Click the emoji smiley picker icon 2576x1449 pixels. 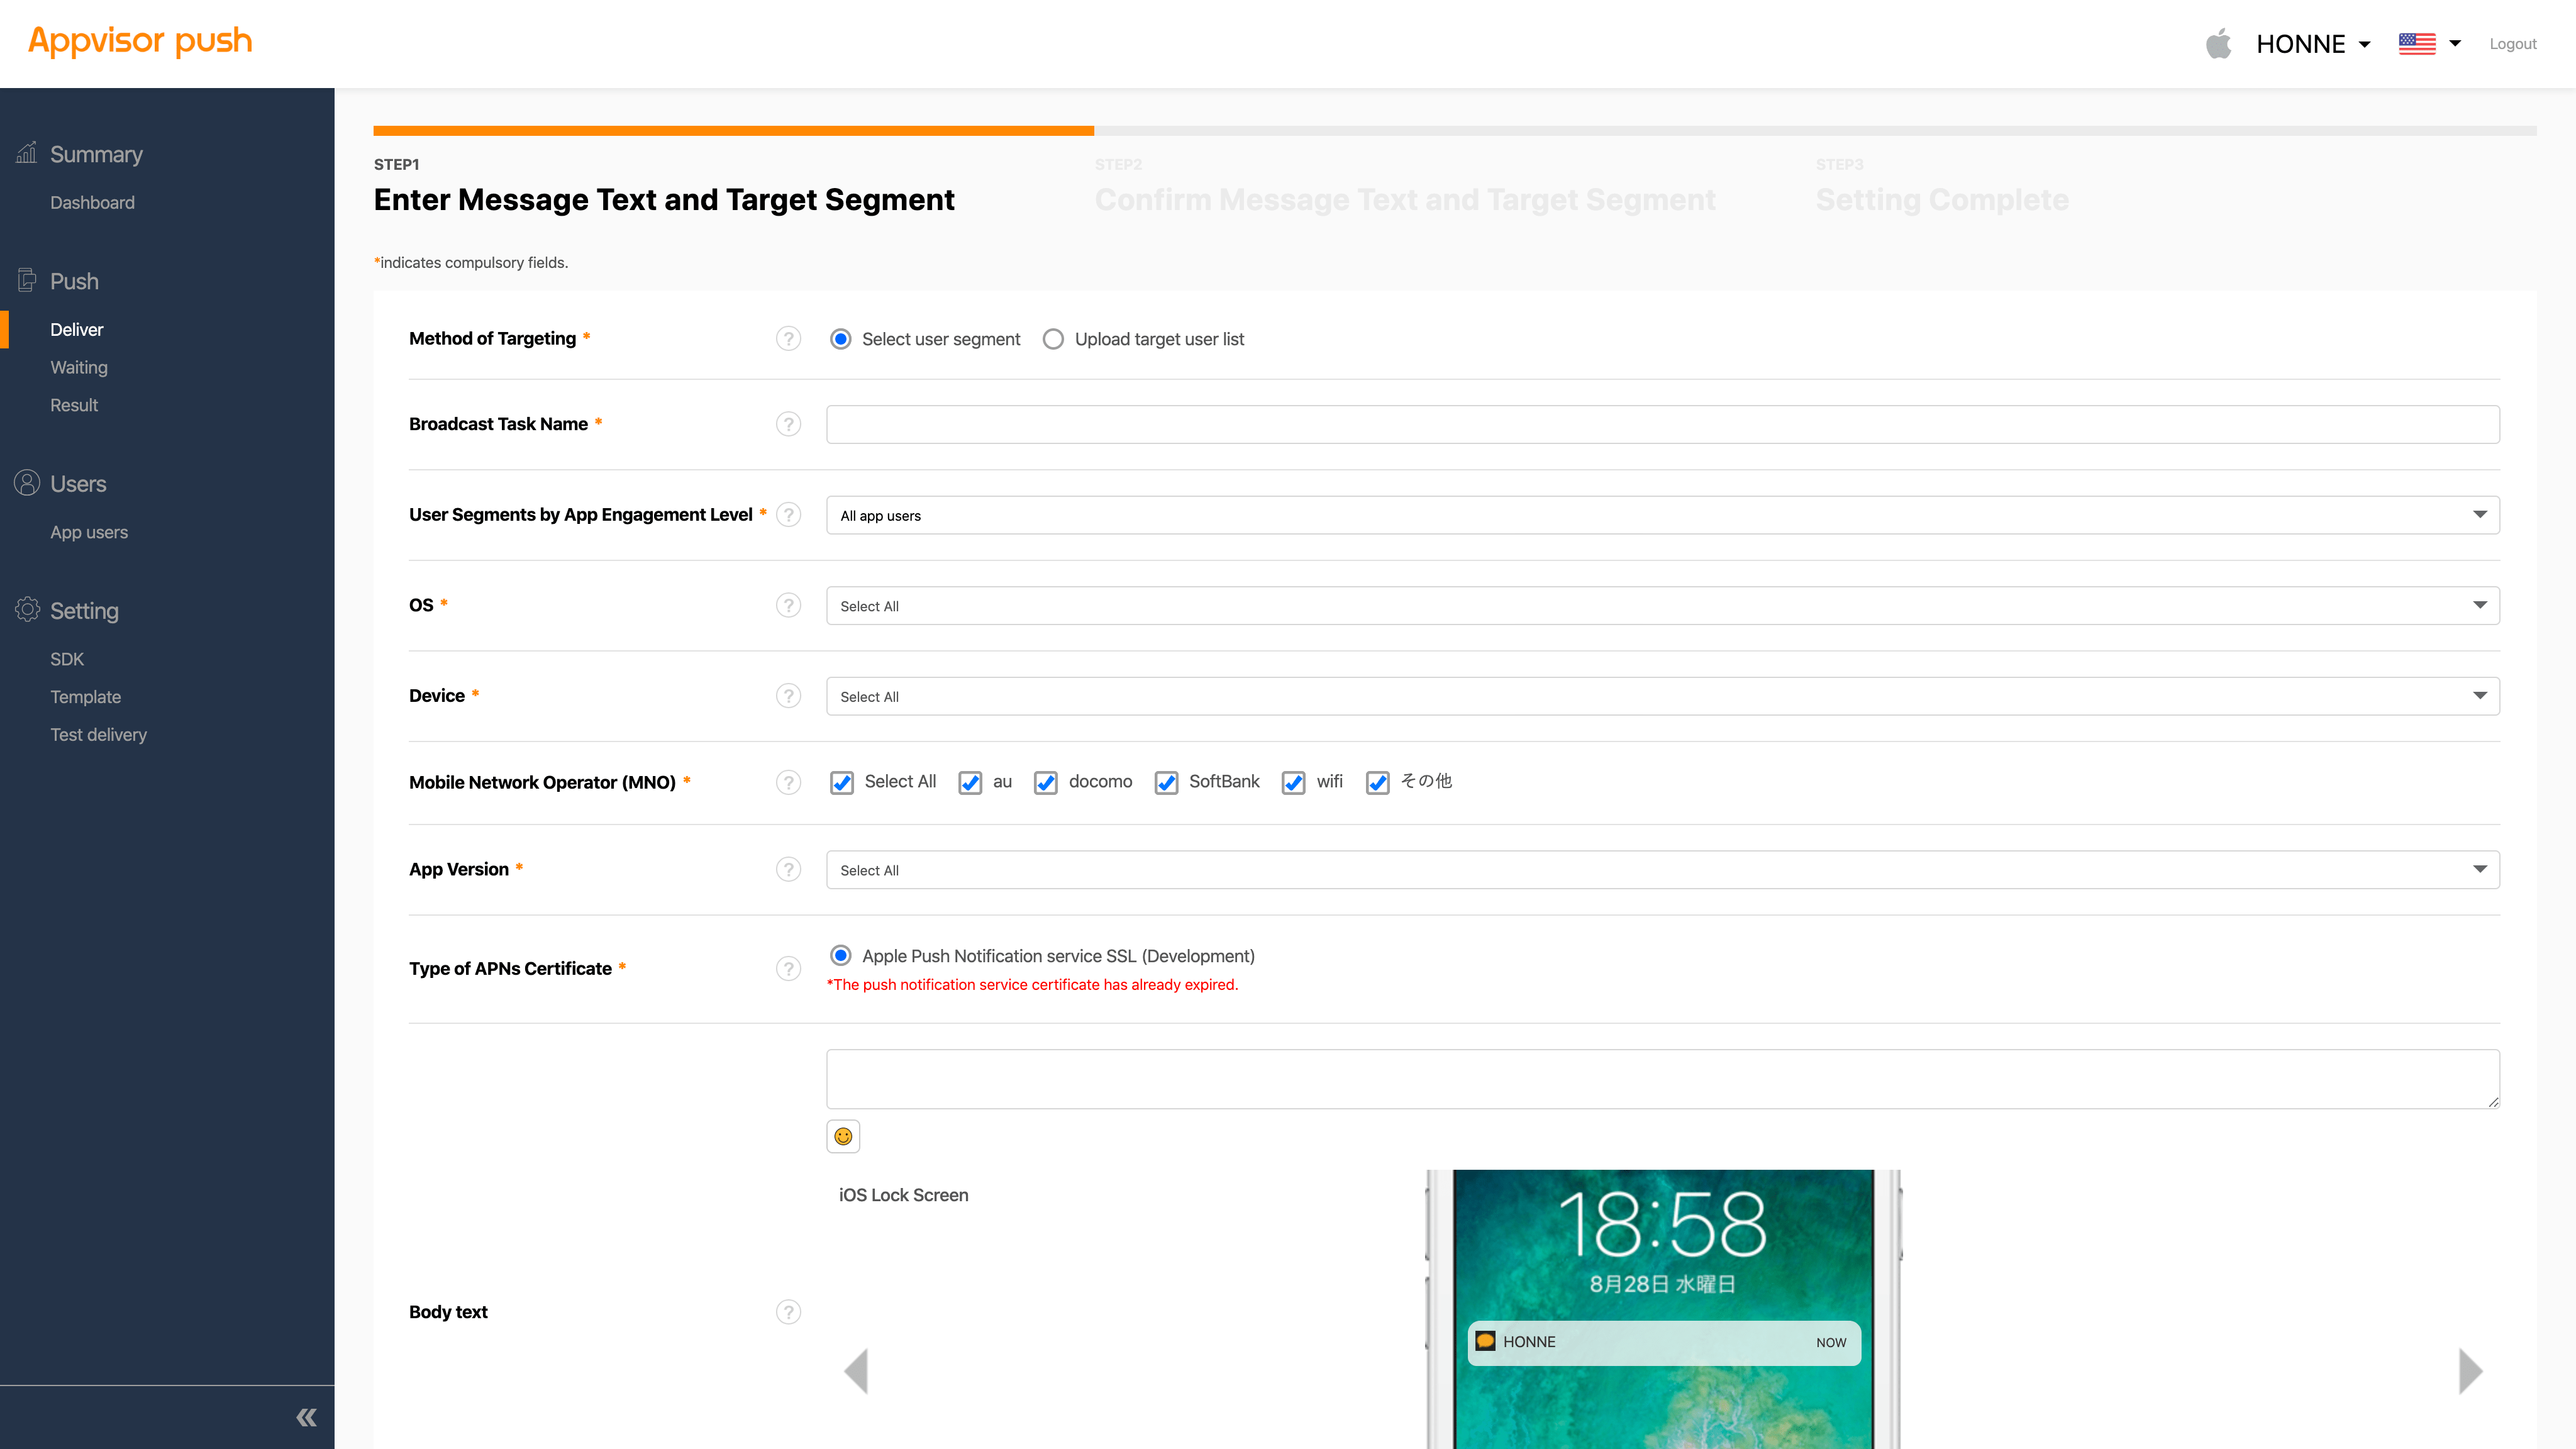[x=843, y=1136]
